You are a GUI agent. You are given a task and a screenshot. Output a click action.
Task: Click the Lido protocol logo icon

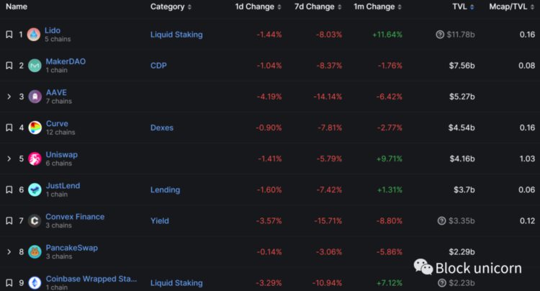point(34,35)
